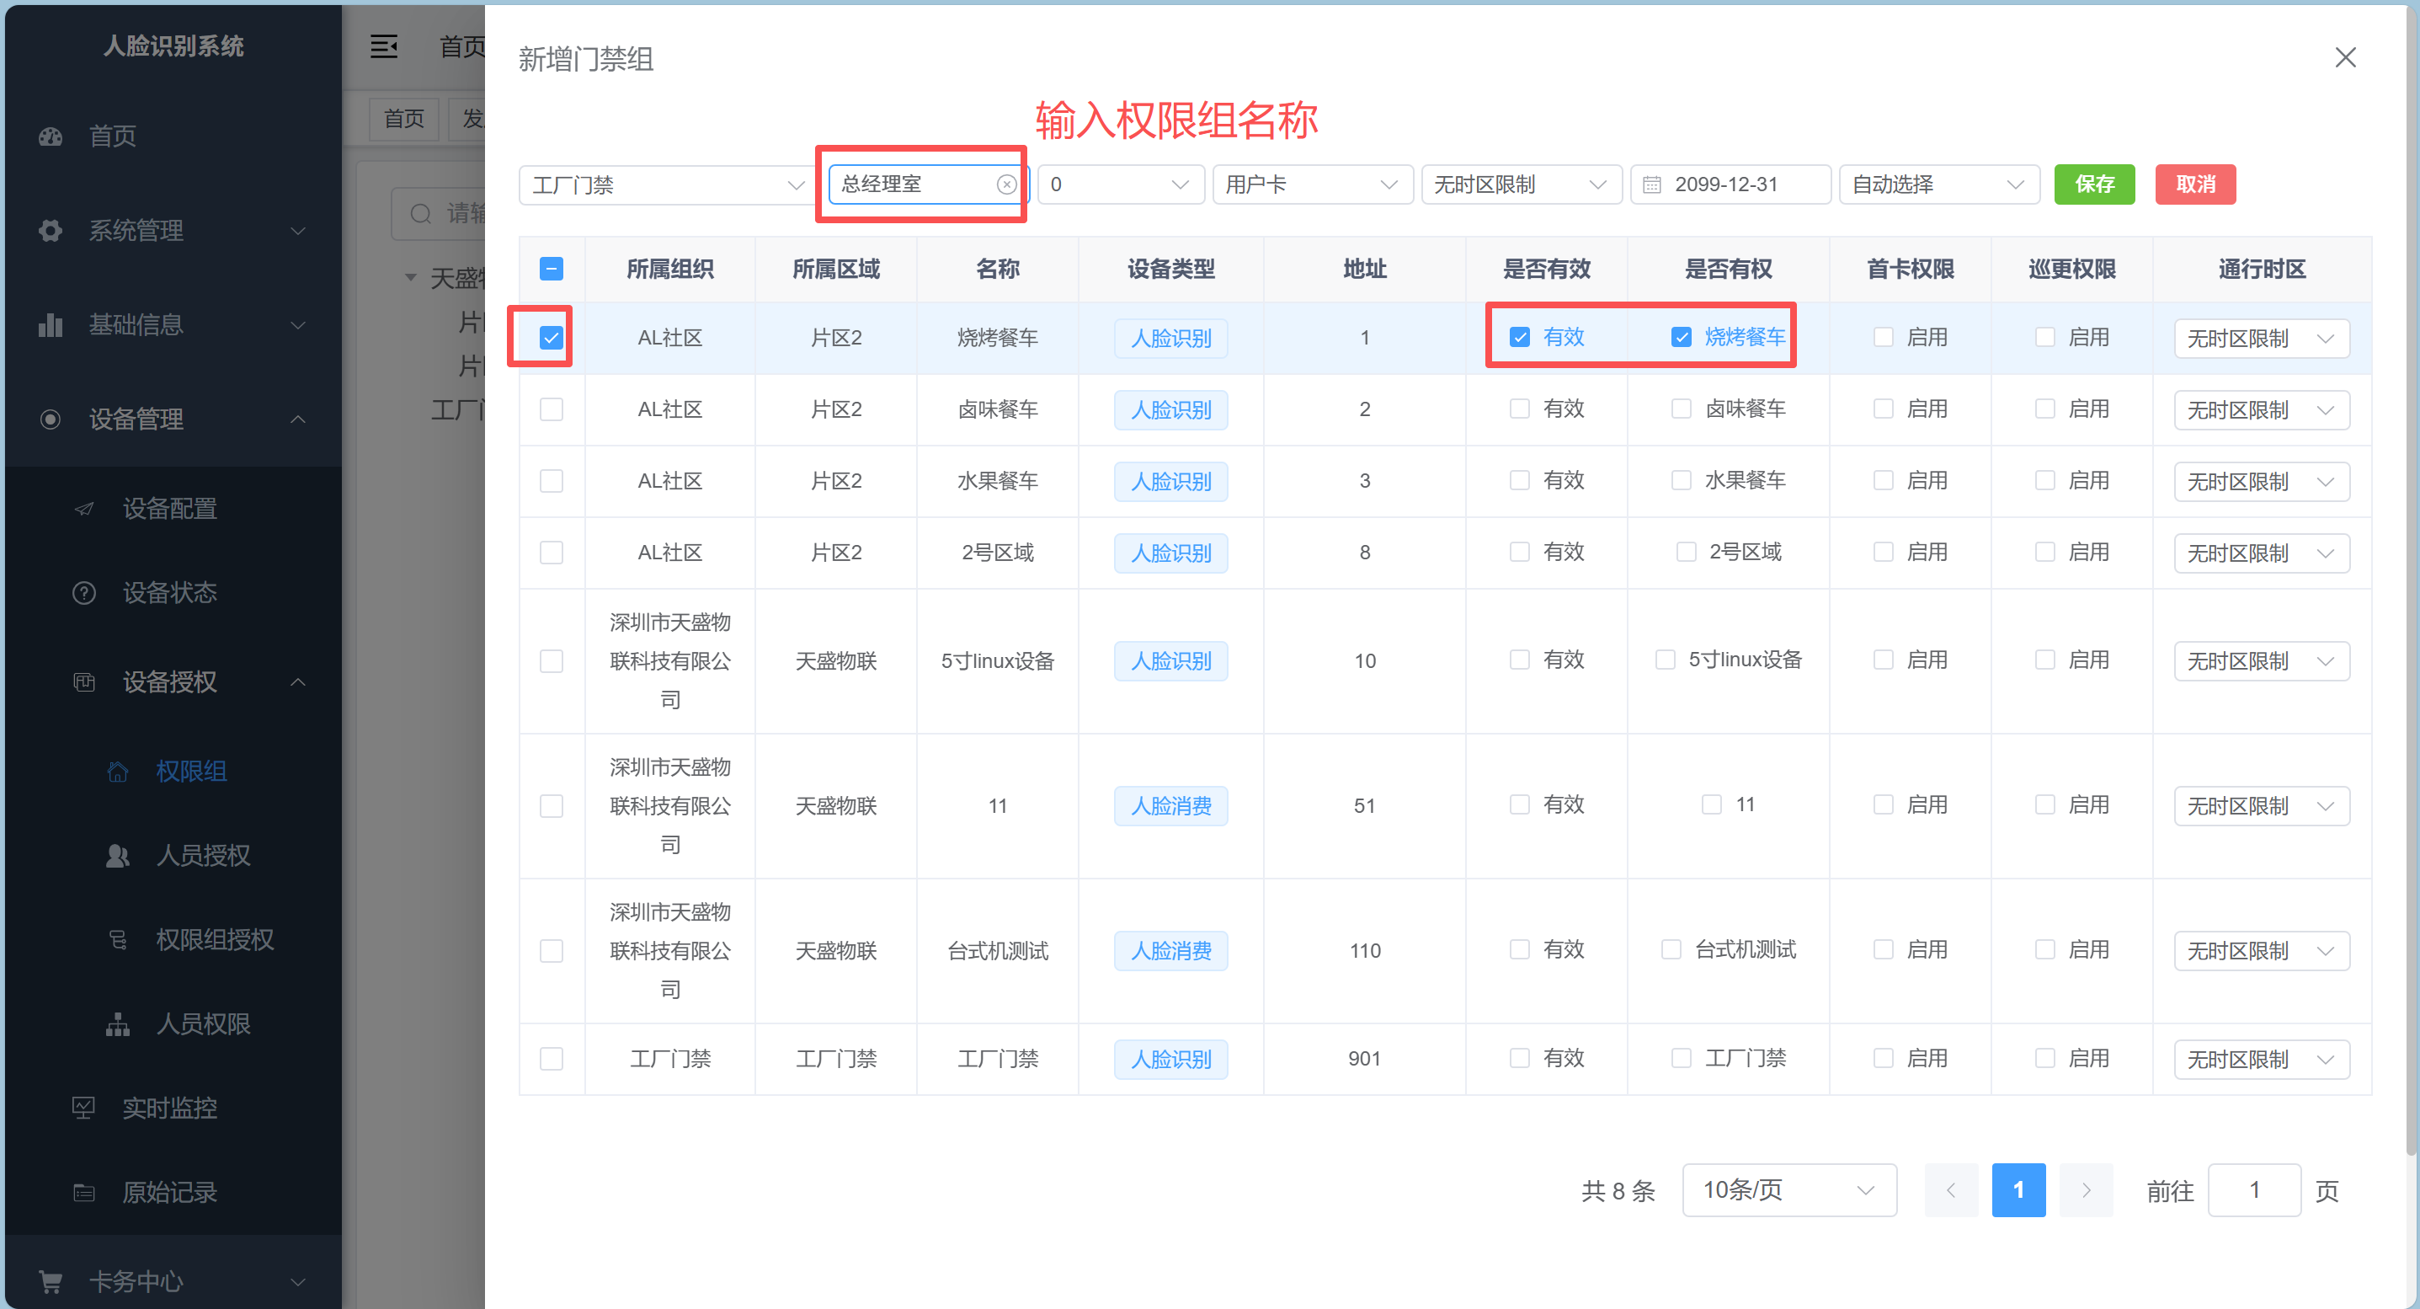The width and height of the screenshot is (2420, 1309).
Task: Click the clear icon in 总经理室 field
Action: (1006, 184)
